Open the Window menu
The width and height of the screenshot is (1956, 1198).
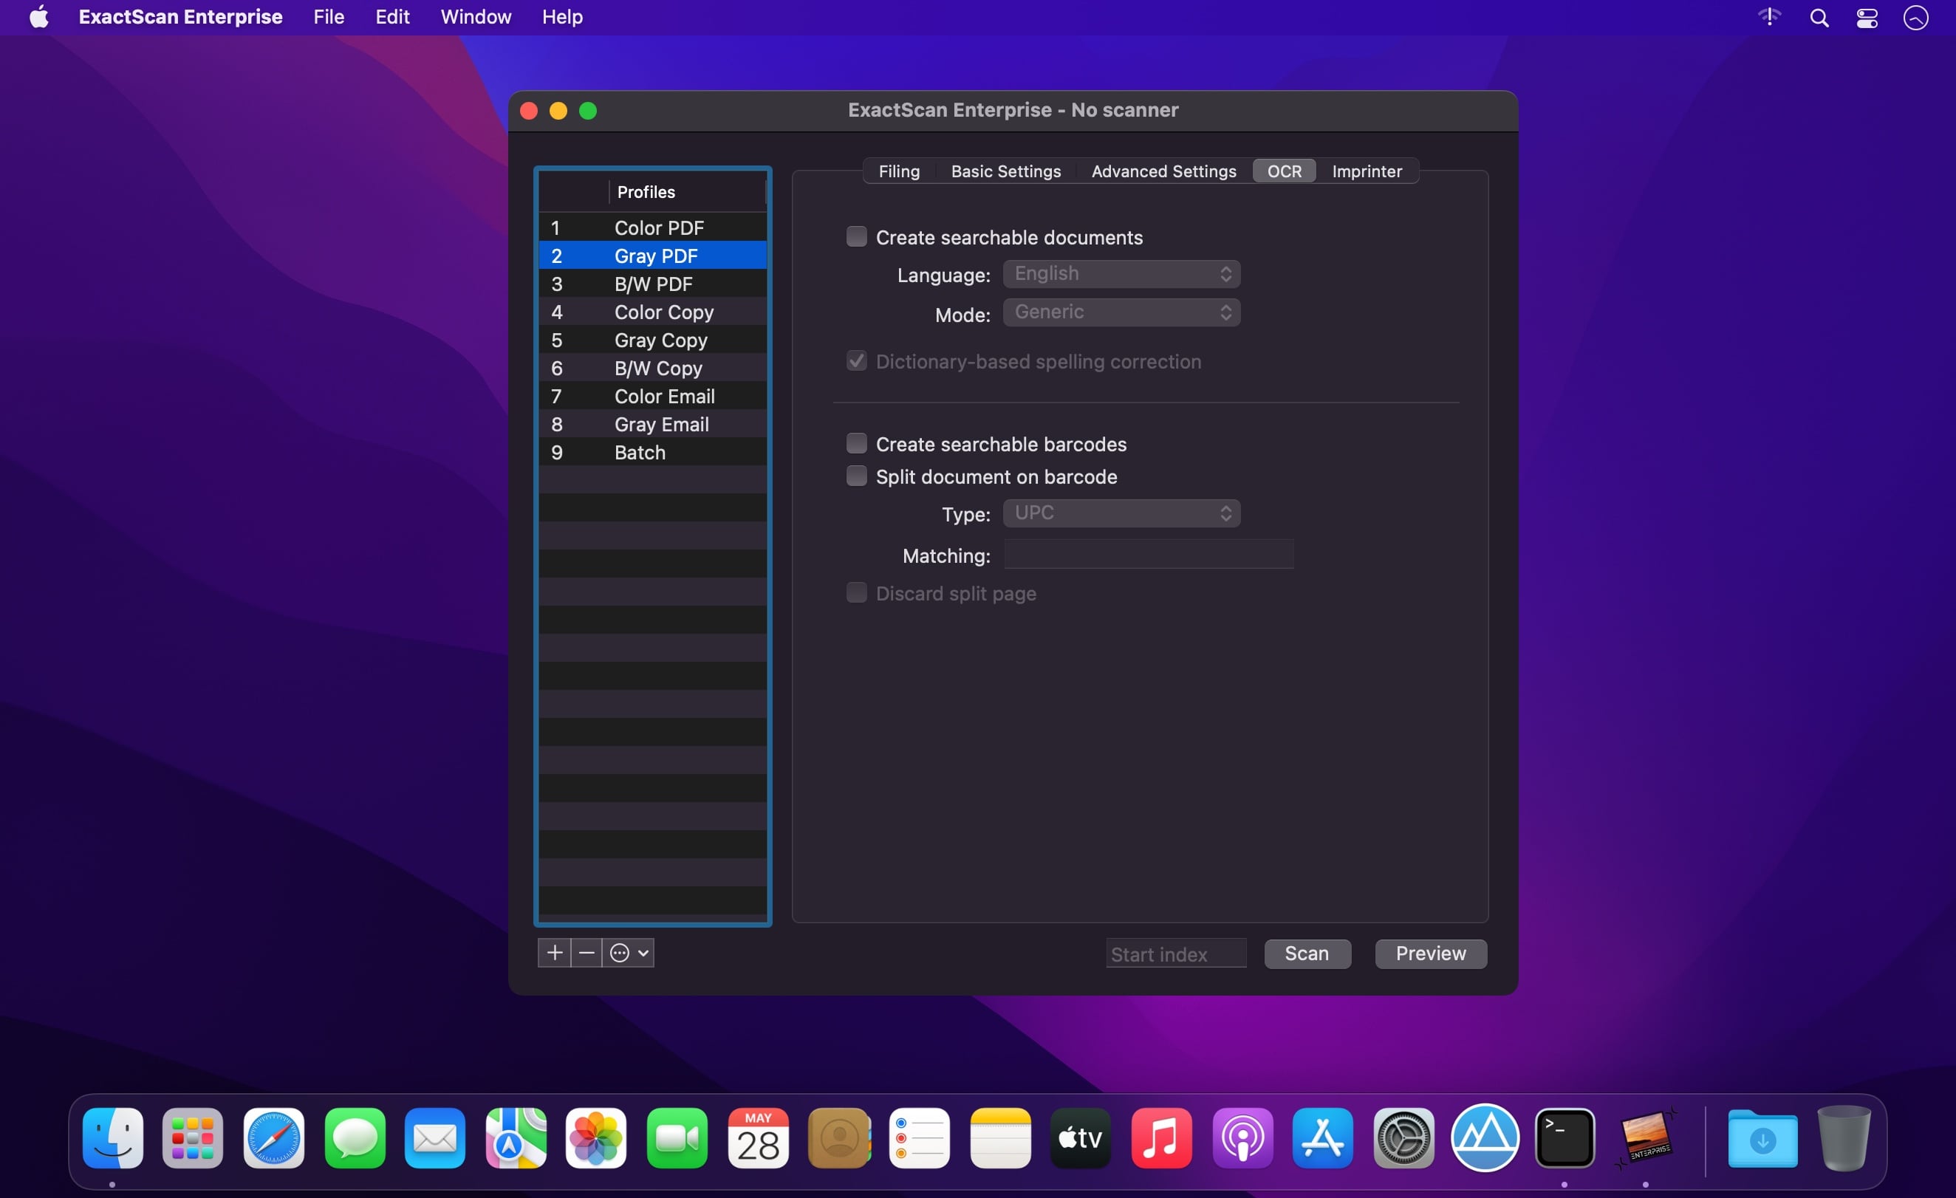coord(476,17)
